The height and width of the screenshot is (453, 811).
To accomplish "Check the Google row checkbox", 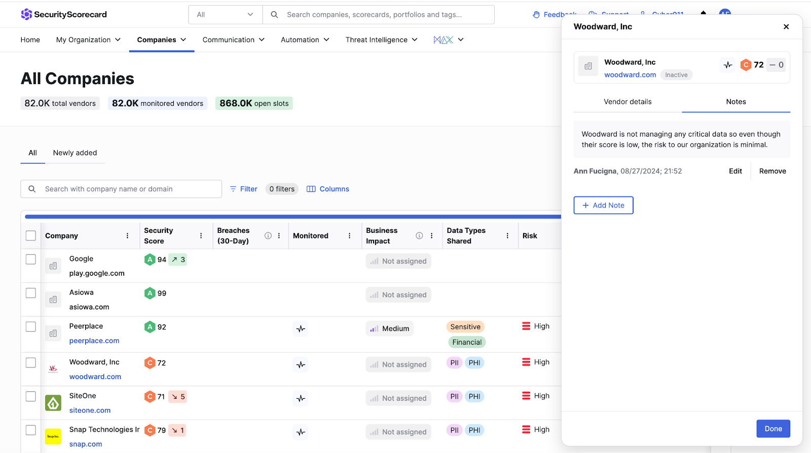I will tap(31, 259).
